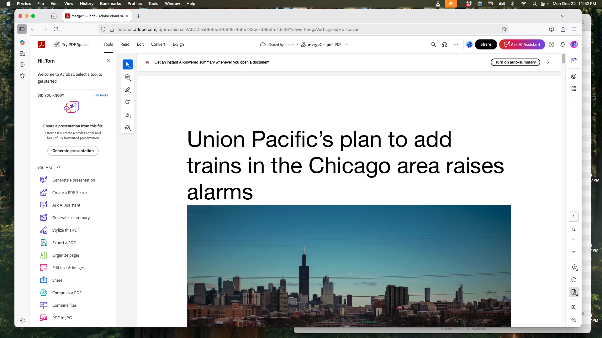Rotate the page view icon
This screenshot has height=338, width=602.
coord(574,280)
